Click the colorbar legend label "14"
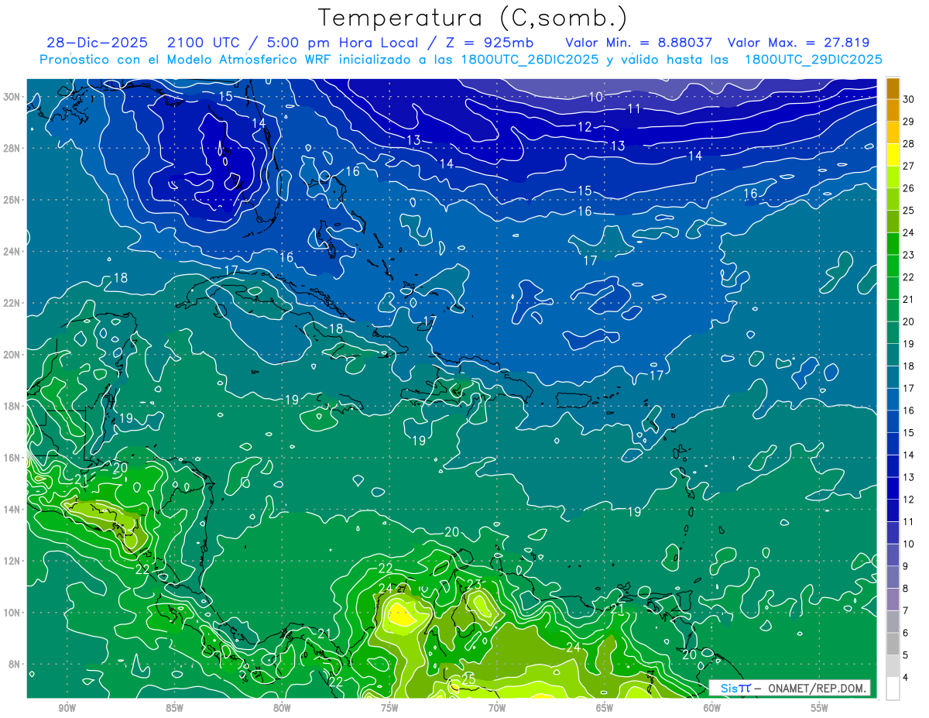929x718 pixels. tap(909, 455)
